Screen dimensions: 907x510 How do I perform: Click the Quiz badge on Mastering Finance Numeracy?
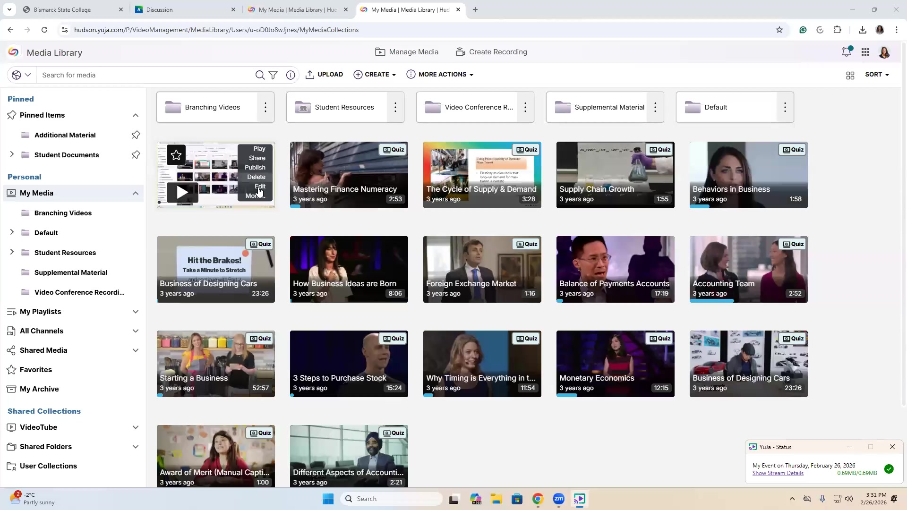point(394,150)
